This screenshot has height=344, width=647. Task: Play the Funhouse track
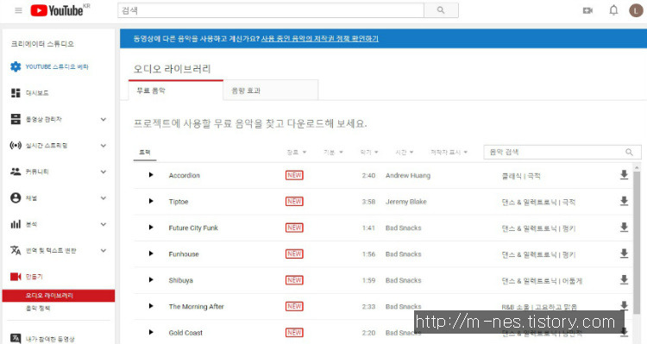click(x=151, y=253)
